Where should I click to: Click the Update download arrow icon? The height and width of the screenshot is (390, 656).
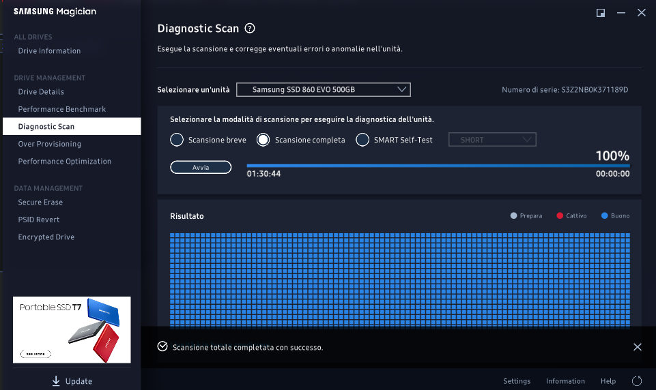(x=56, y=381)
